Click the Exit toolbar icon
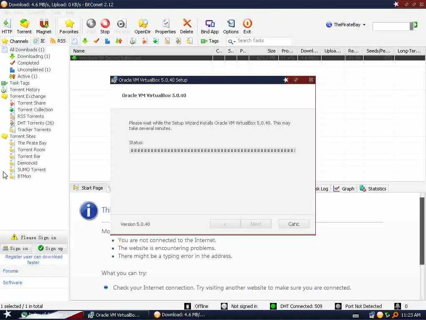Screen dimensions: 426x320 point(247,26)
